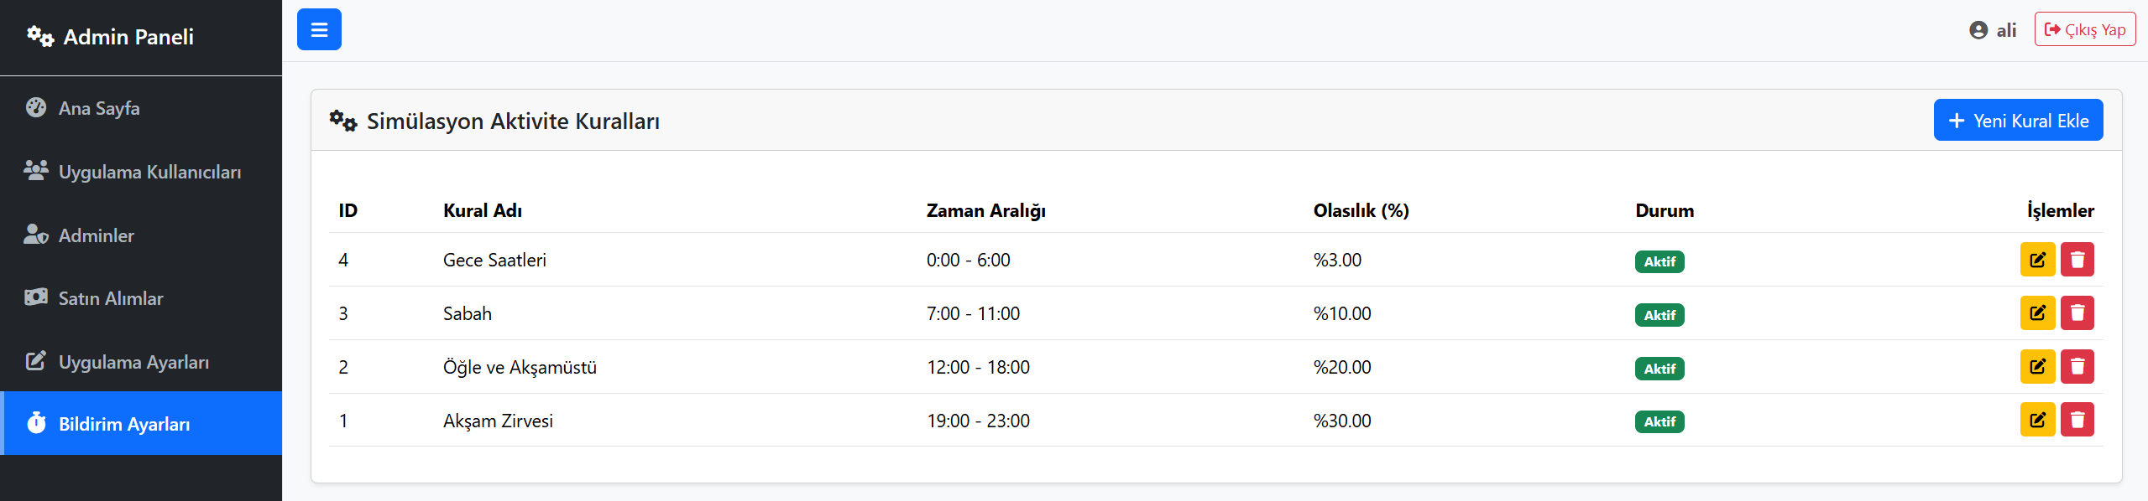Edit the Öğle ve Akşamüstü rule
Image resolution: width=2148 pixels, height=501 pixels.
click(2037, 367)
